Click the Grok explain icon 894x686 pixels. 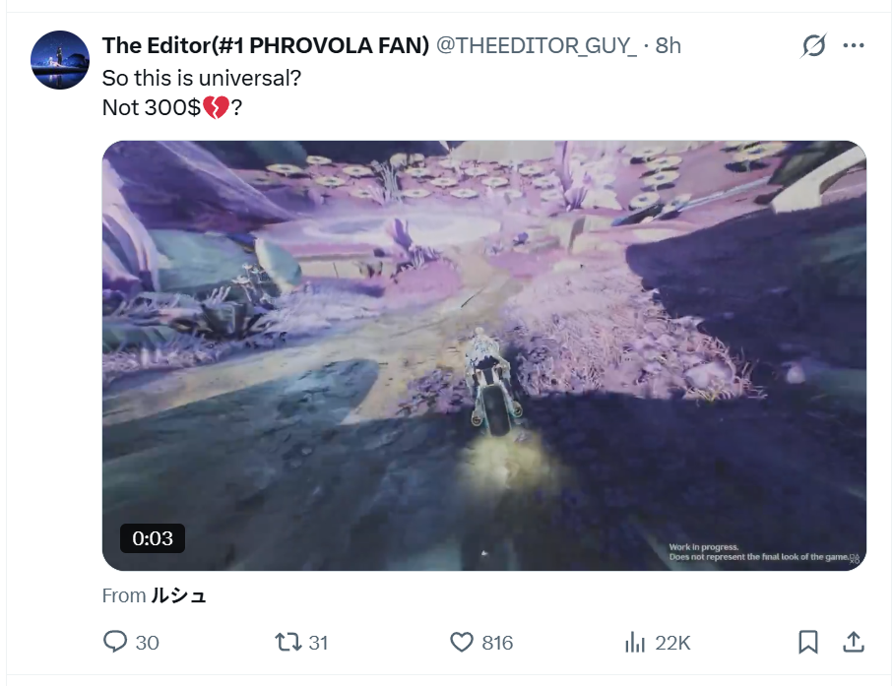pos(813,45)
